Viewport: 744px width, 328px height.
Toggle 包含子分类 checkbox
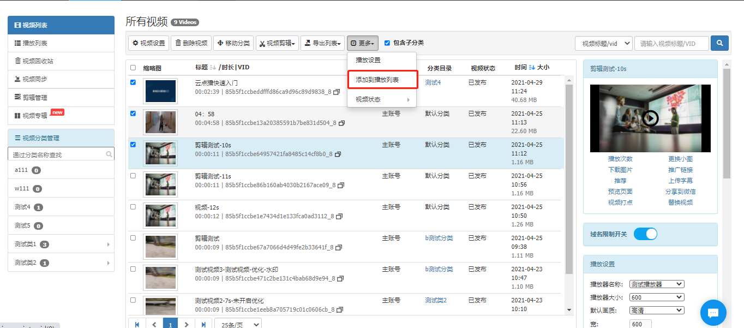(x=387, y=43)
